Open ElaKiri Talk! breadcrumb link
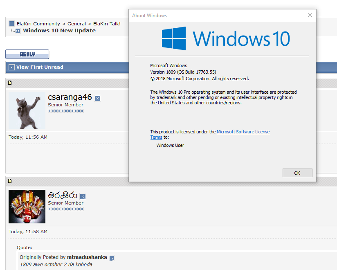337x270 pixels. click(x=107, y=24)
